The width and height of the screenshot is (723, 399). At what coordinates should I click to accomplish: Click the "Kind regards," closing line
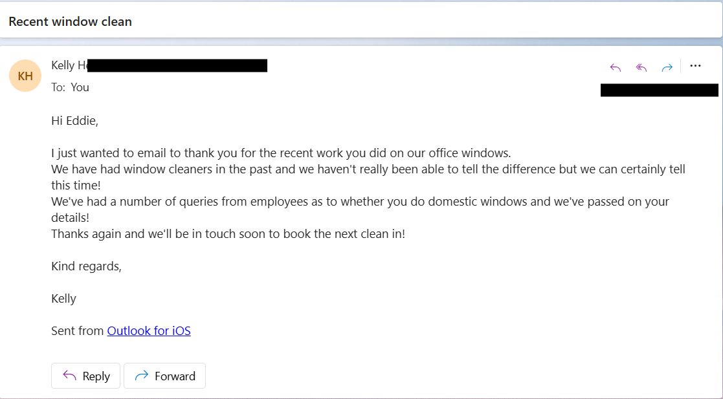click(86, 266)
